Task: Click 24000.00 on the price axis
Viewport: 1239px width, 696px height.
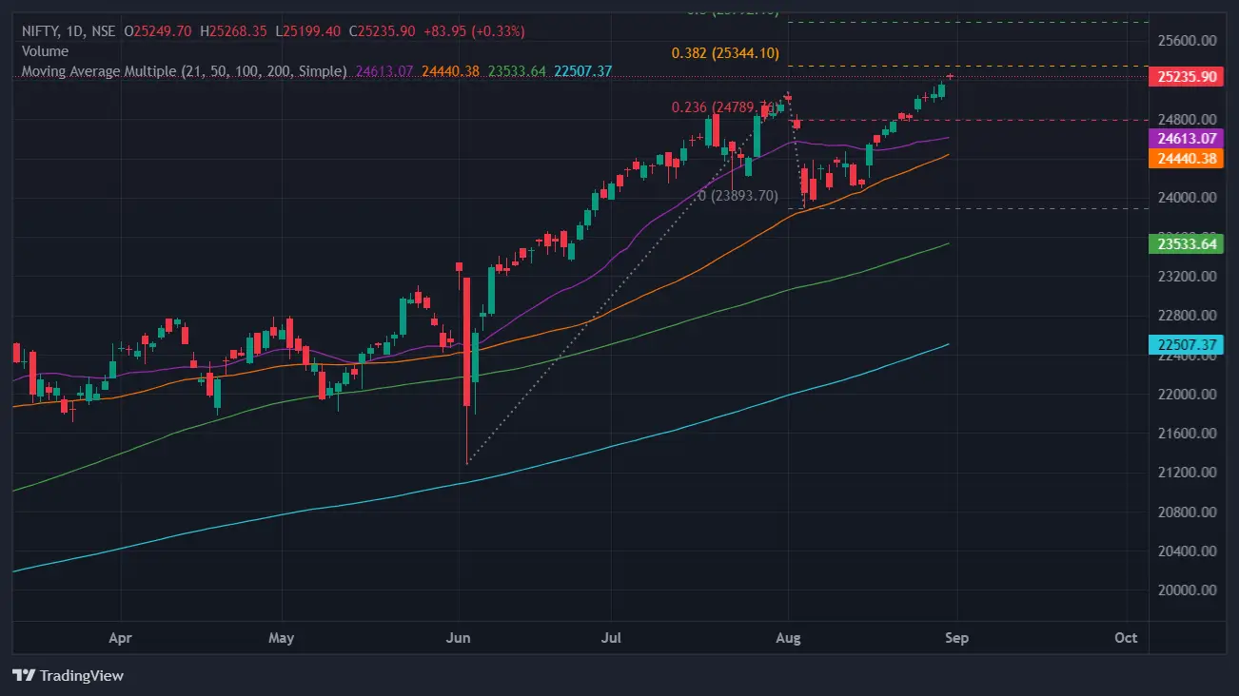Action: [x=1188, y=198]
